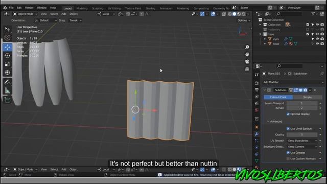This screenshot has height=184, width=327.
Task: Open the Object Mode dropdown in top header
Action: click(25, 14)
